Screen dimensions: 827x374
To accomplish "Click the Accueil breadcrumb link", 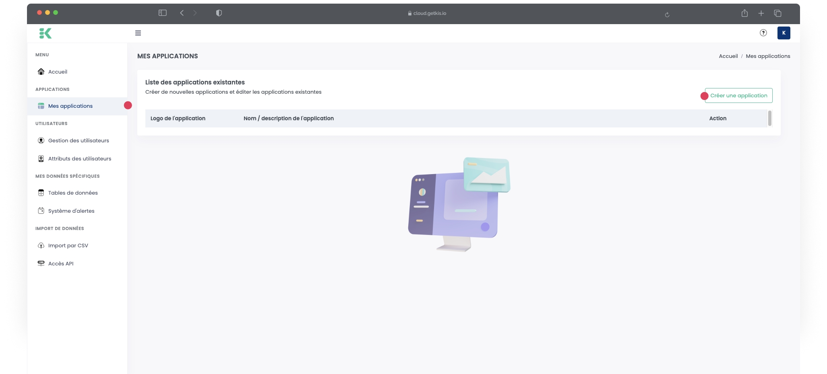I will coord(728,56).
